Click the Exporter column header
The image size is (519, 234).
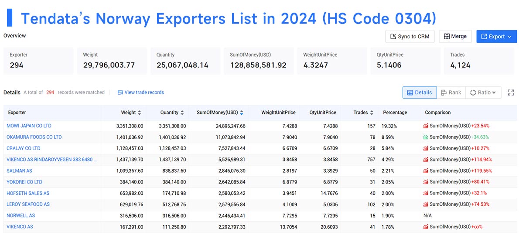click(x=17, y=113)
